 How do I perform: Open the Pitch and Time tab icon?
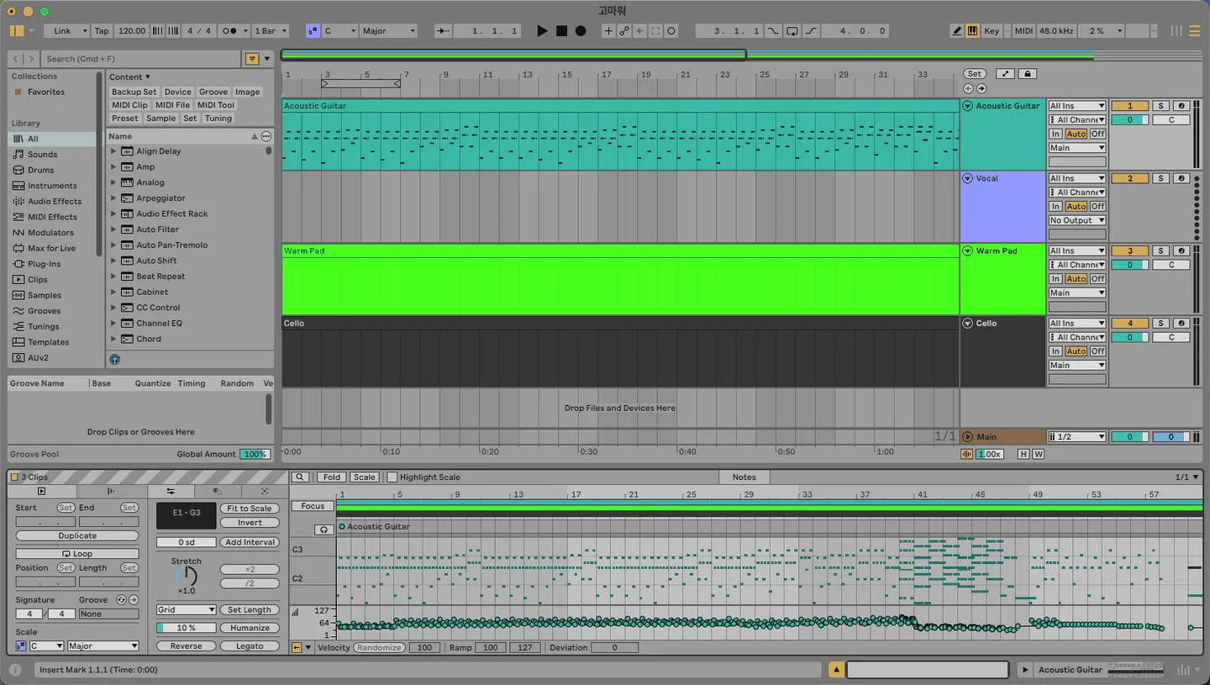coord(171,491)
